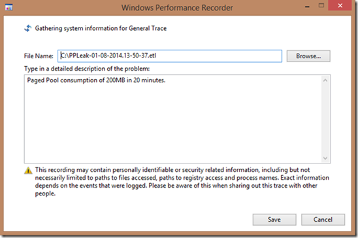Minimize the Windows Performance Recorder window
Viewport: 358px width, 238px height.
(x=307, y=7)
